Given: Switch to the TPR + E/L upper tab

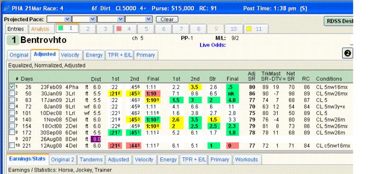Looking at the screenshot, I should 119,55.
